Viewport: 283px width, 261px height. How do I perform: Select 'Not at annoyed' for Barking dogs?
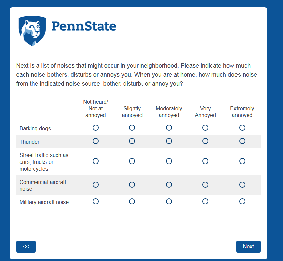[x=96, y=128]
